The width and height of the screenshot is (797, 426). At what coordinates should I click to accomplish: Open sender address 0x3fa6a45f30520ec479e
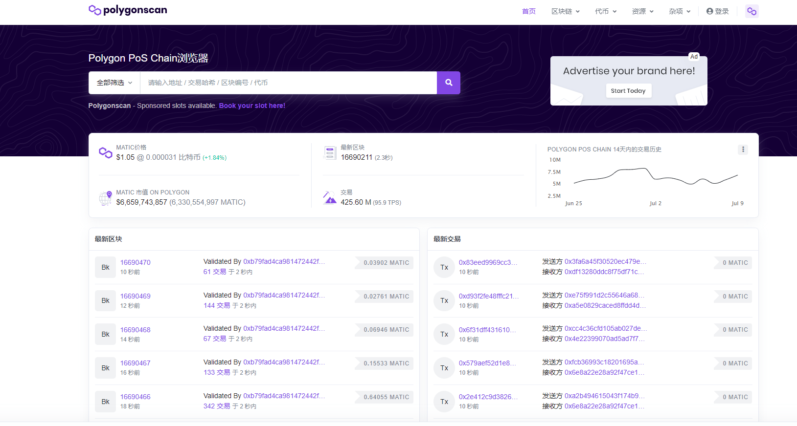tap(606, 261)
